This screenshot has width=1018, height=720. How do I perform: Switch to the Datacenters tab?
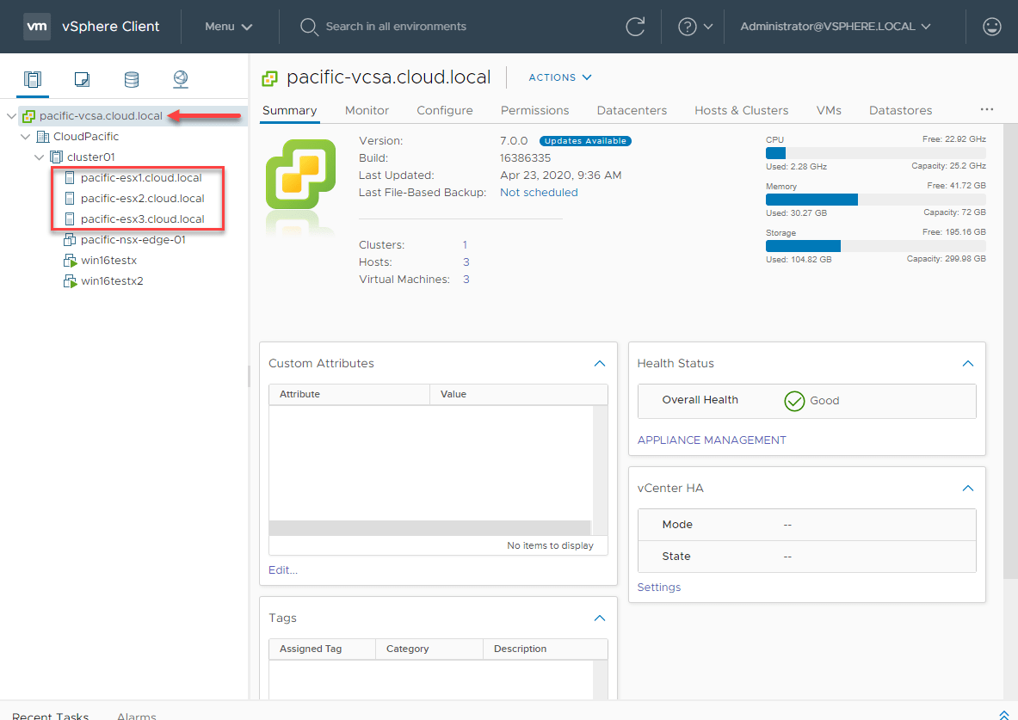click(632, 110)
